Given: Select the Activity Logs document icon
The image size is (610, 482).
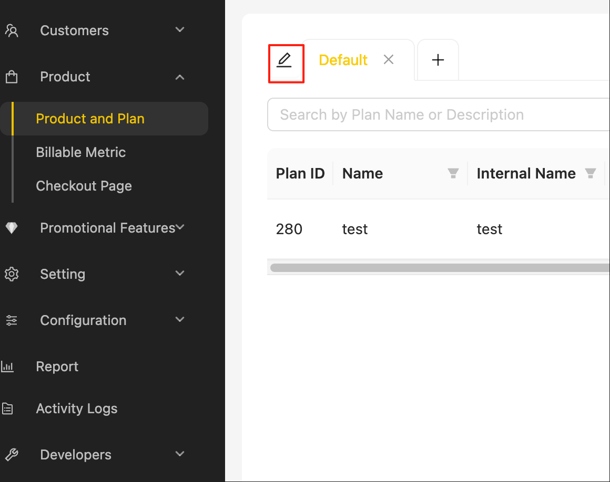Looking at the screenshot, I should coord(7,408).
